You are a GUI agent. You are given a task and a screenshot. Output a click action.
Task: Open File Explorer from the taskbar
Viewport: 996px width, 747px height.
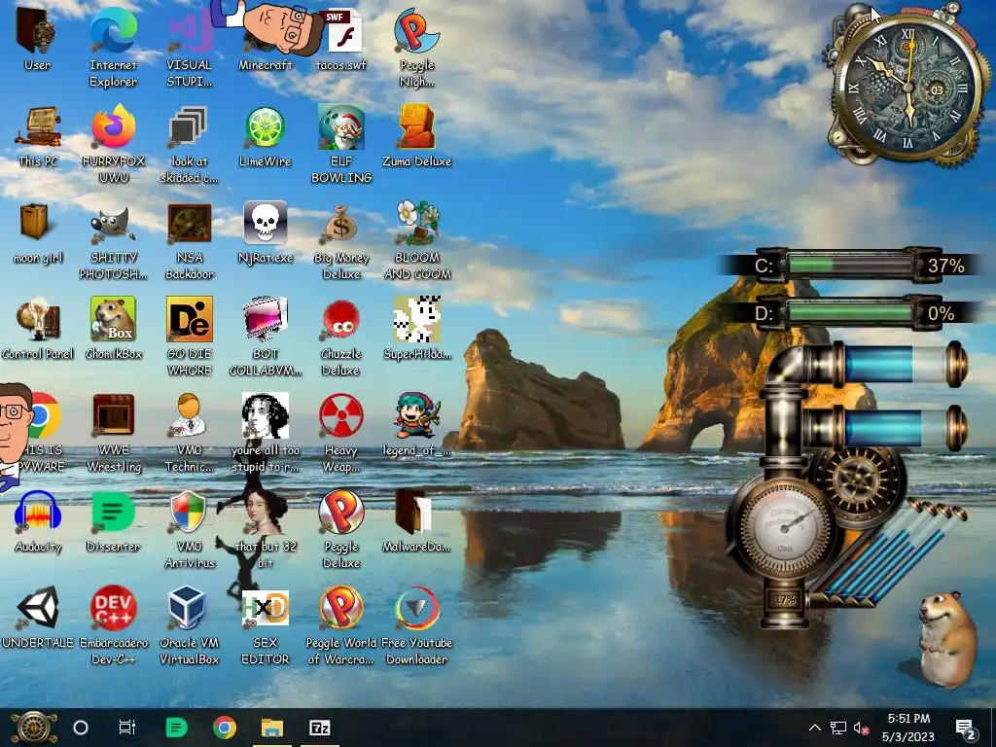pyautogui.click(x=272, y=728)
